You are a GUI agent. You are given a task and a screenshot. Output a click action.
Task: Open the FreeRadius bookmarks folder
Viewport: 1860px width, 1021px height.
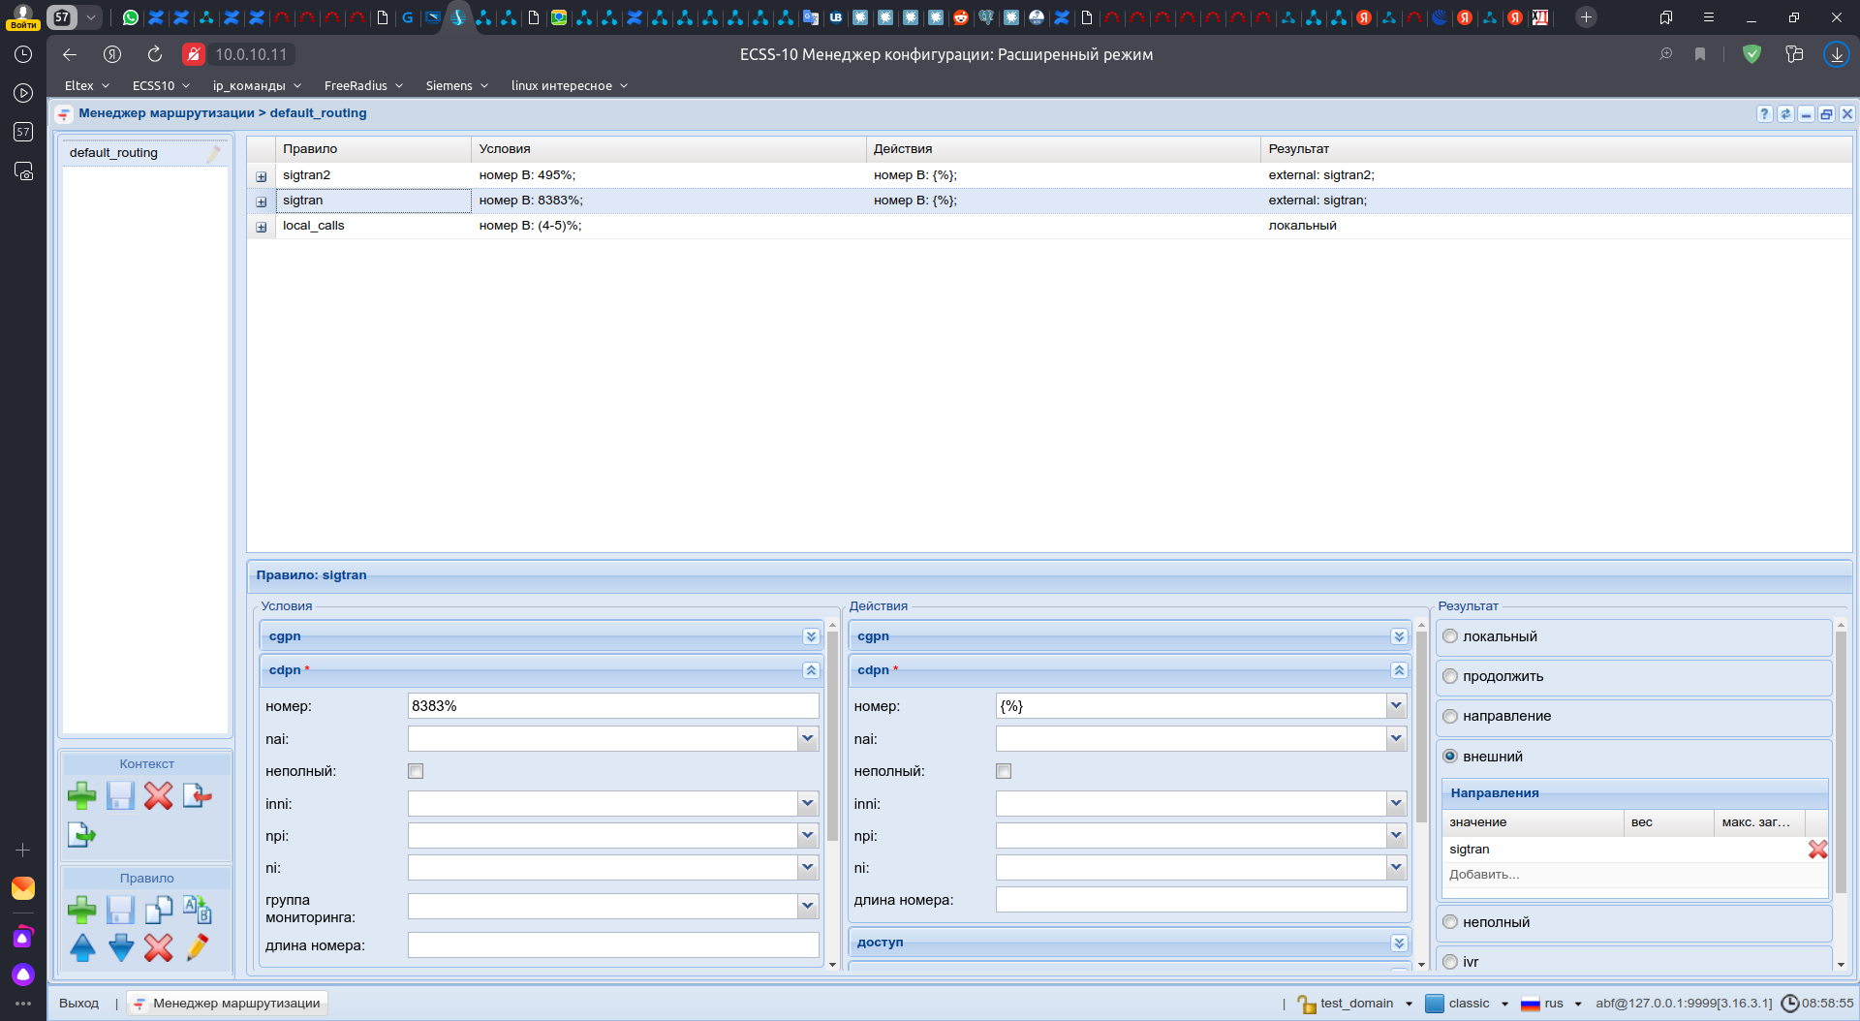click(363, 85)
